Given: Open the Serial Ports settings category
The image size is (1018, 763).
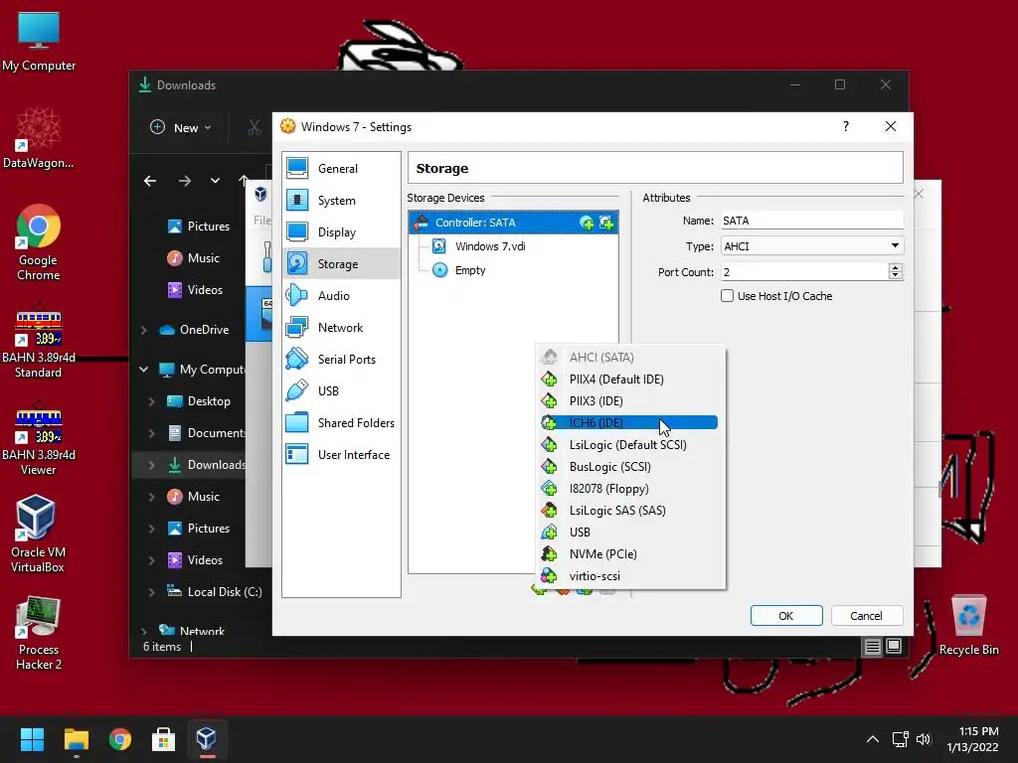Looking at the screenshot, I should 342,360.
